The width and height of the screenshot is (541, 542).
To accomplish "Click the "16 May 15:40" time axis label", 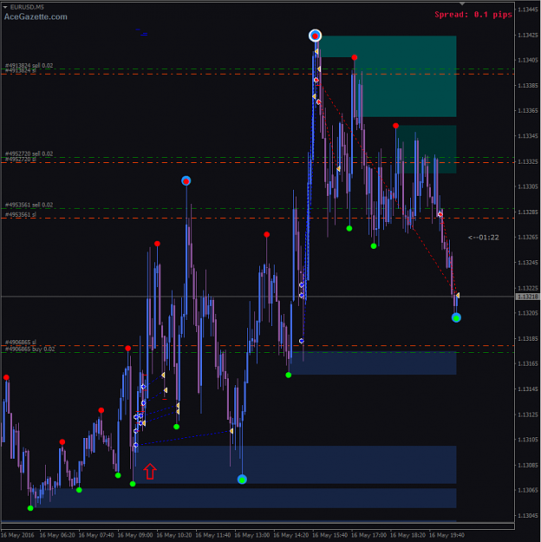I will pyautogui.click(x=330, y=535).
